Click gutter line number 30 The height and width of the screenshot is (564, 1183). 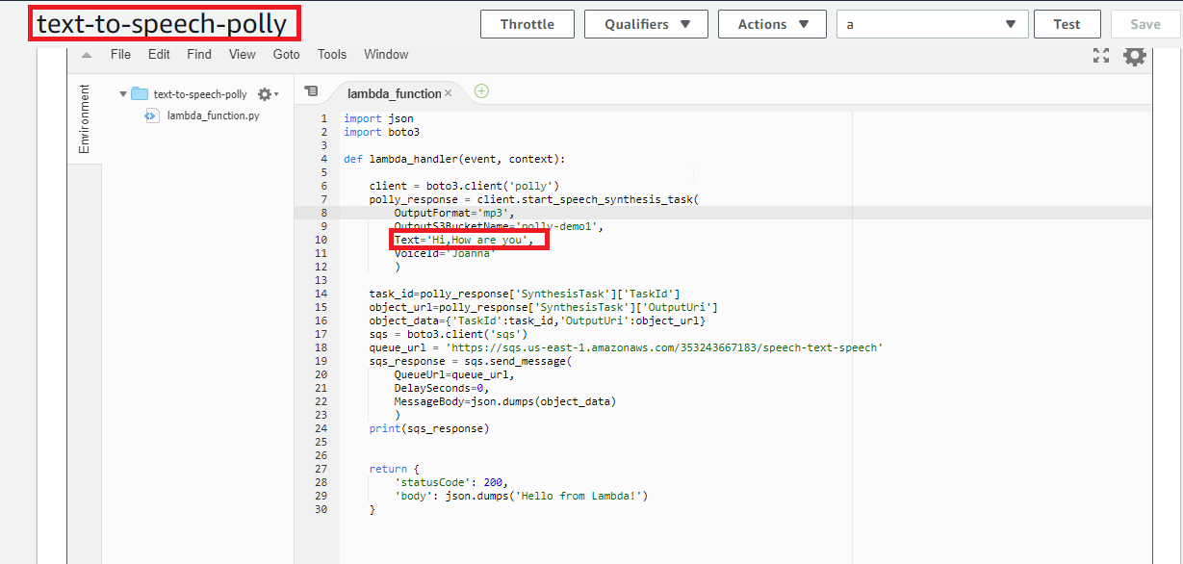[321, 509]
